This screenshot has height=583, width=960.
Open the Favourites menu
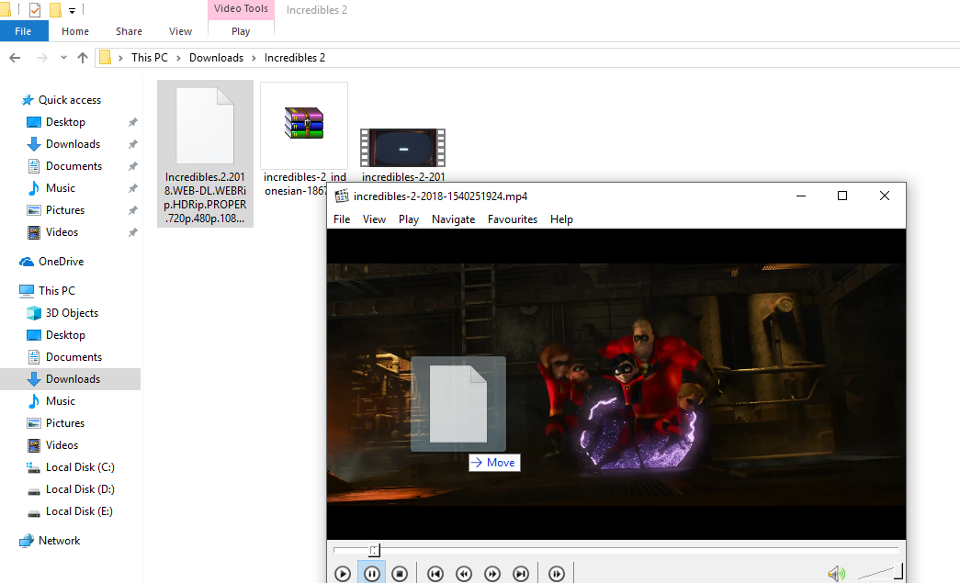point(513,219)
